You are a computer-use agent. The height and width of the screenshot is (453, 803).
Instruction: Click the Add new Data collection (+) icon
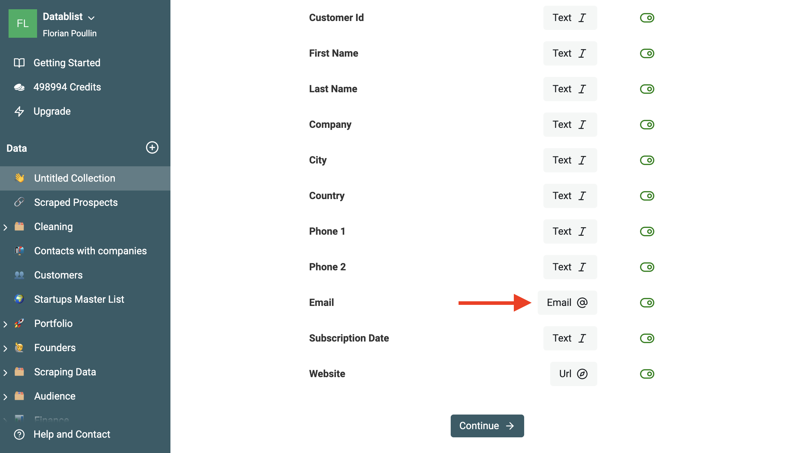point(152,147)
